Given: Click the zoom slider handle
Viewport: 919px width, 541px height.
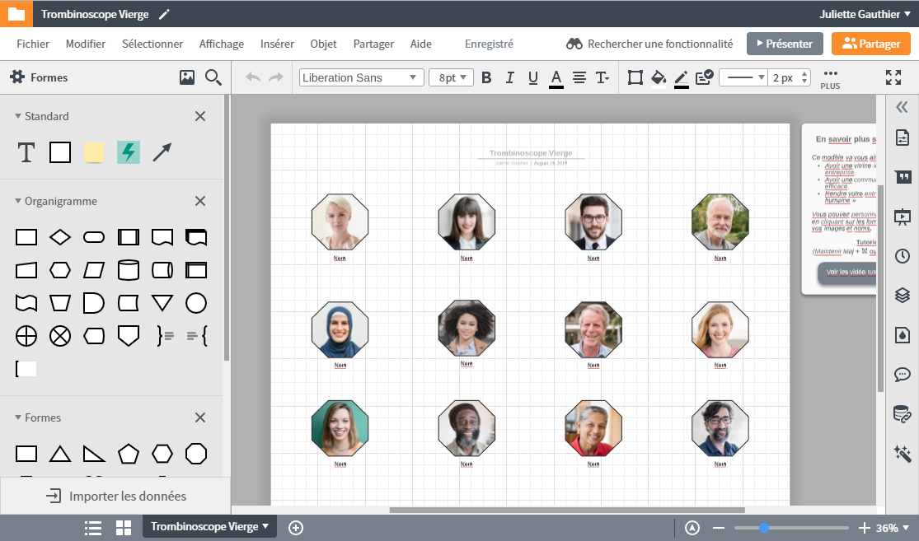Looking at the screenshot, I should pyautogui.click(x=764, y=528).
